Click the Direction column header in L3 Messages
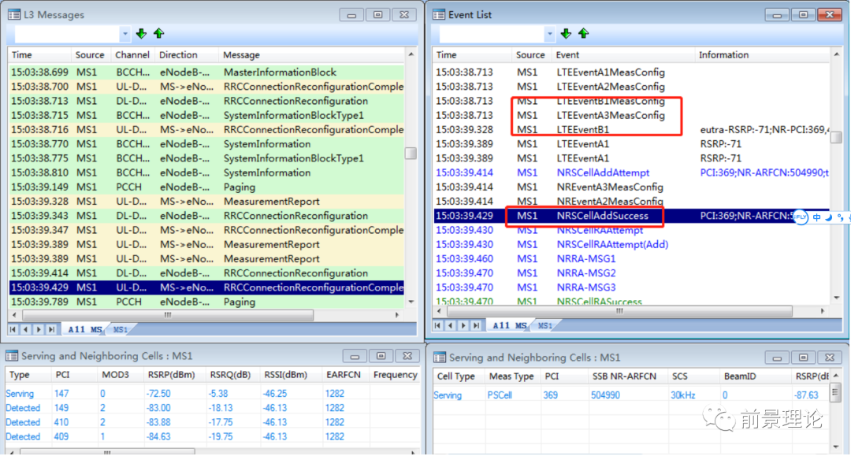This screenshot has height=456, width=851. coord(186,55)
